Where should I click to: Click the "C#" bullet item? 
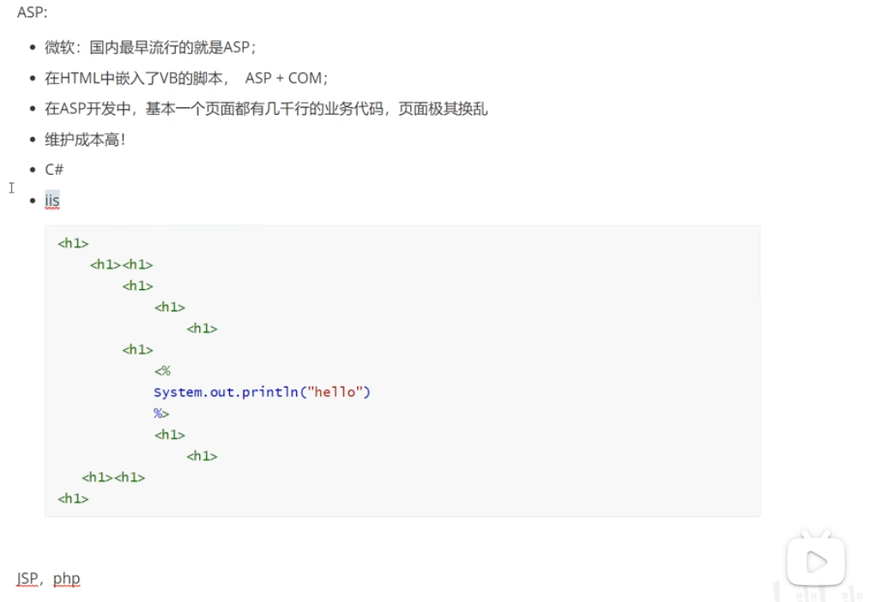[54, 170]
